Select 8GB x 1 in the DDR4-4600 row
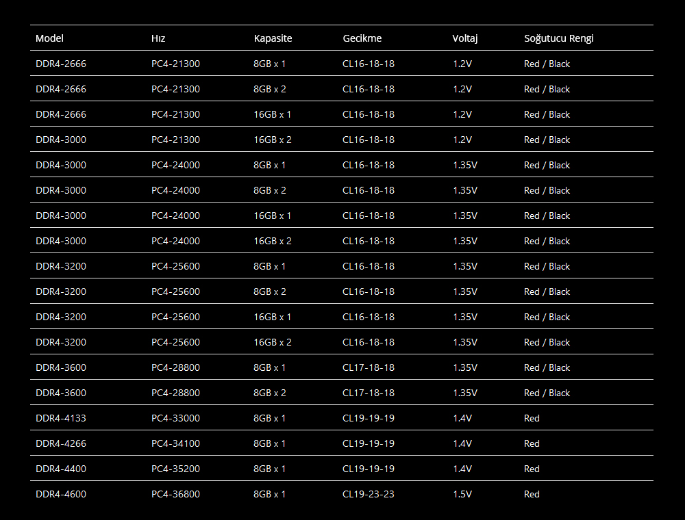This screenshot has height=520, width=685. pos(269,494)
